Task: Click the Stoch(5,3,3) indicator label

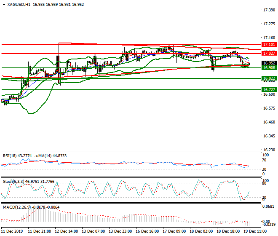Action: pos(13,182)
